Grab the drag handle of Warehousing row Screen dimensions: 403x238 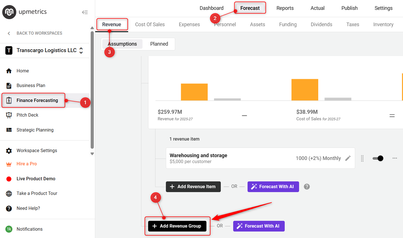point(362,158)
